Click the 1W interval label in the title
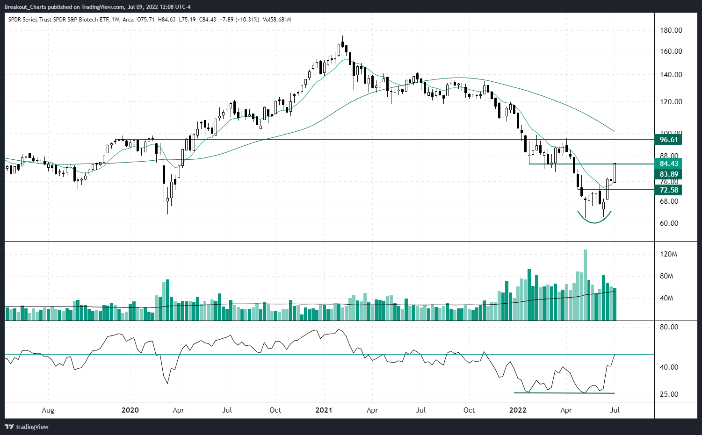Viewport: 702px width, 435px height. pos(116,20)
